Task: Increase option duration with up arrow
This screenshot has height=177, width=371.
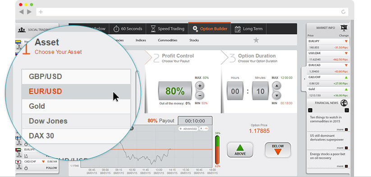Action: coord(277,86)
